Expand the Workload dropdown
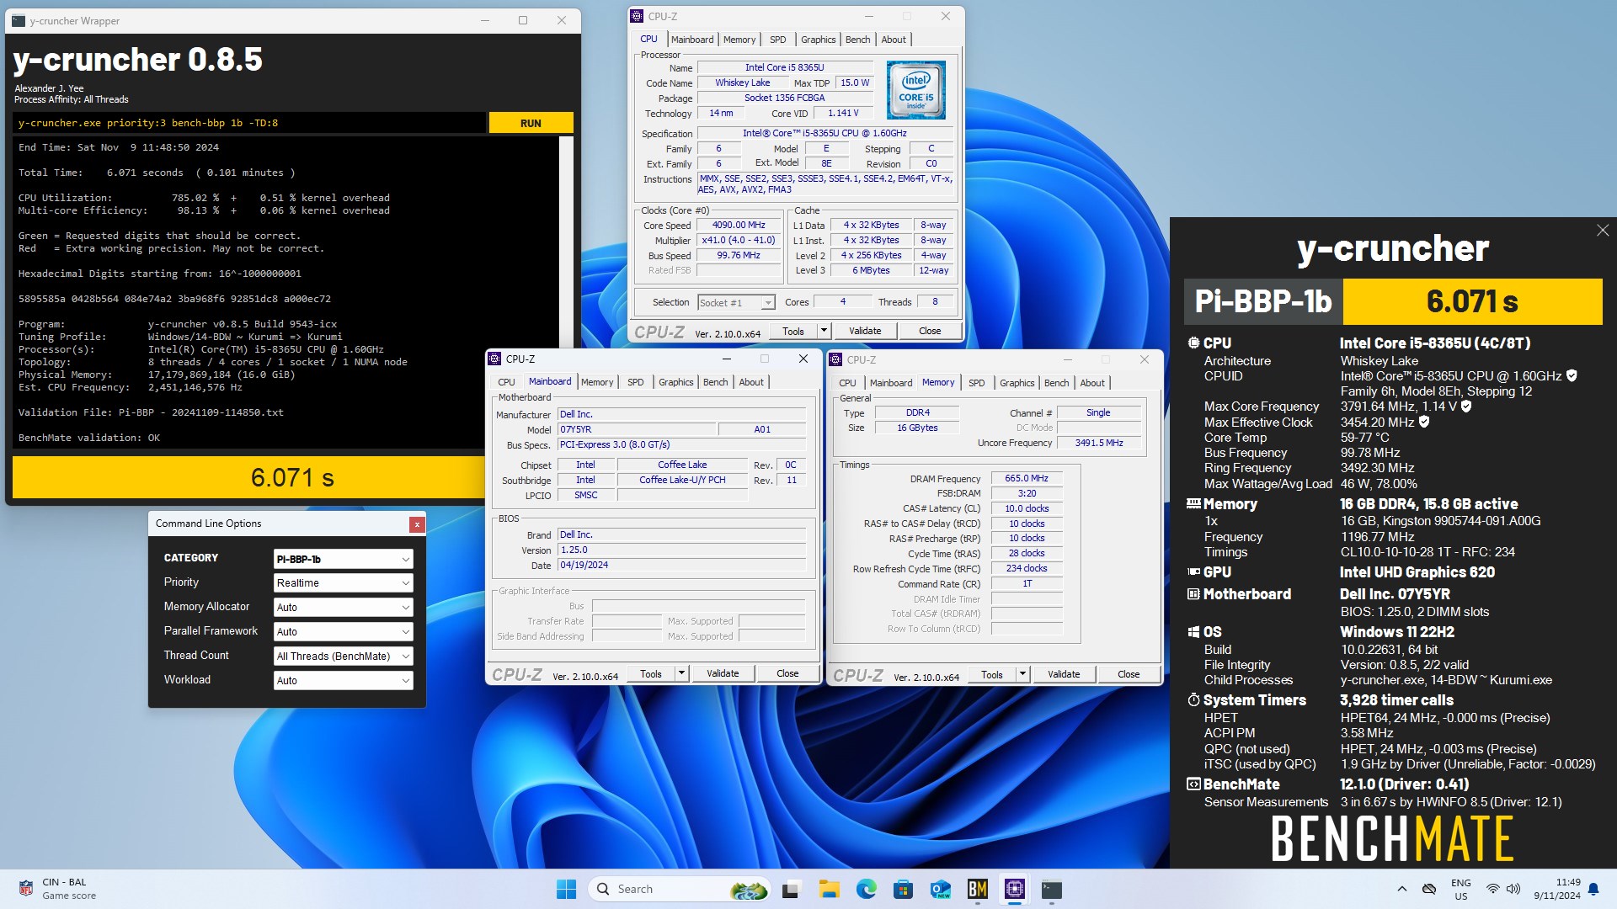The width and height of the screenshot is (1617, 909). click(x=344, y=680)
